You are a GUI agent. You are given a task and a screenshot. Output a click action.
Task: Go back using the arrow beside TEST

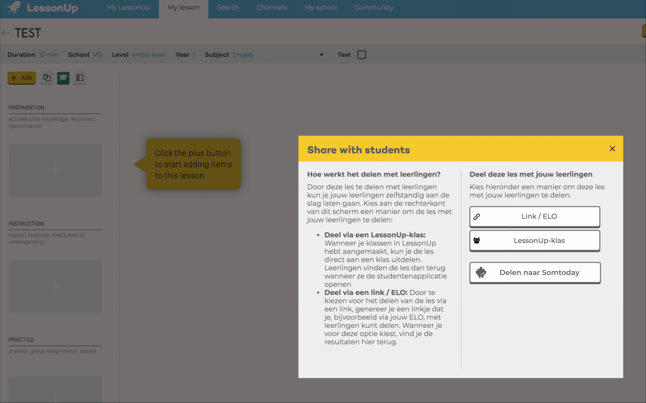(5, 33)
